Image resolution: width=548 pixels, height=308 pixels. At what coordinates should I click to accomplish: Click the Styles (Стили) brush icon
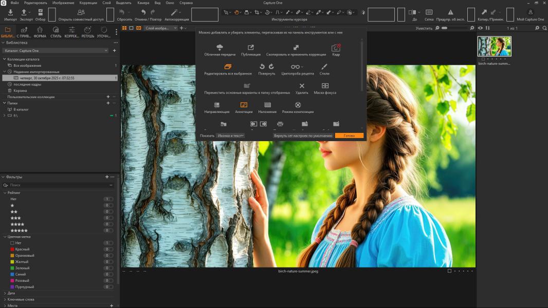click(324, 67)
